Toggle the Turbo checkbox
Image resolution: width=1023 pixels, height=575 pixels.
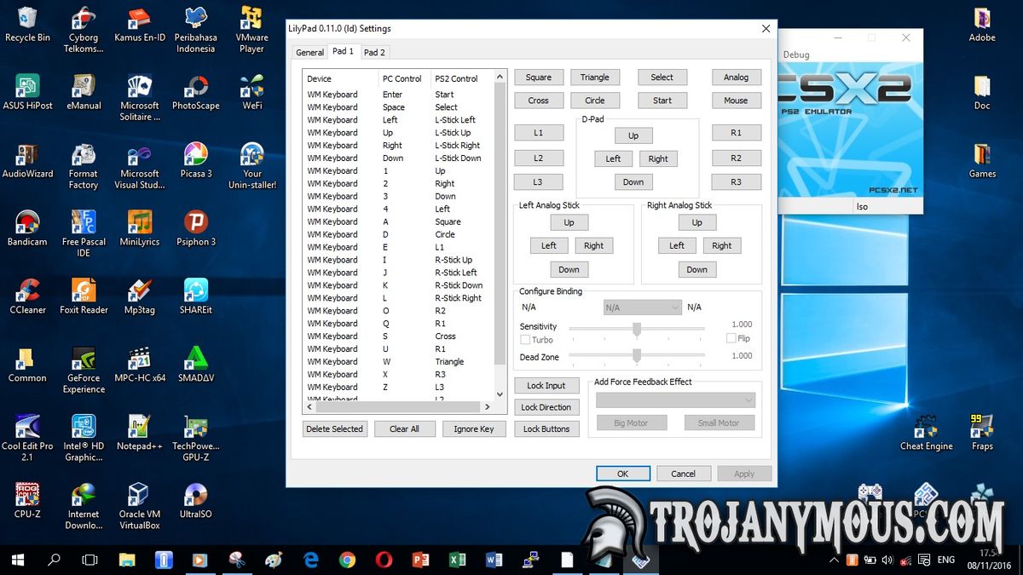[525, 340]
